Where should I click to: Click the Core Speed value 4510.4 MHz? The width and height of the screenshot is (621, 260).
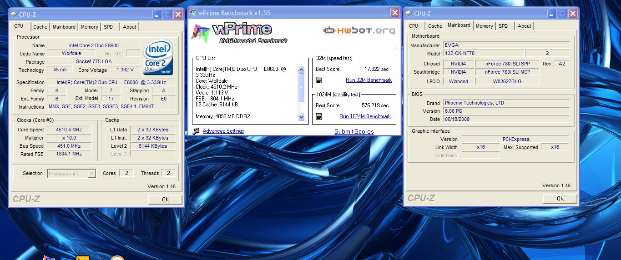(x=68, y=130)
